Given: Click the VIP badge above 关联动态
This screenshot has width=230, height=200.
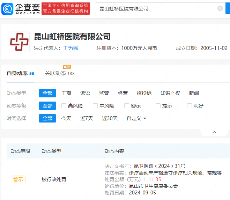Looking at the screenshot, I should pos(67,67).
